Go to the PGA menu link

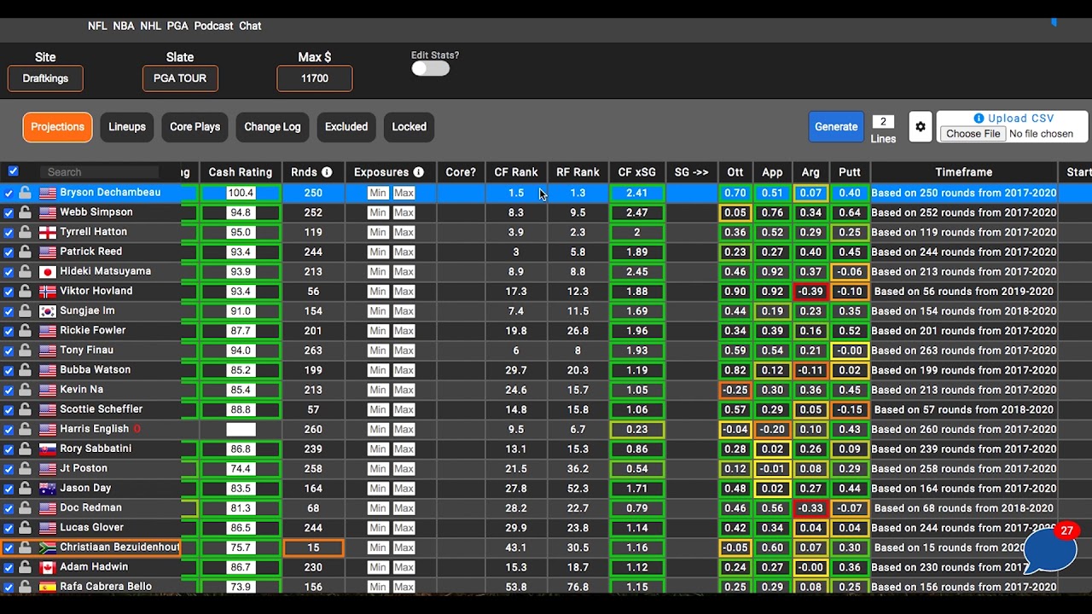177,26
